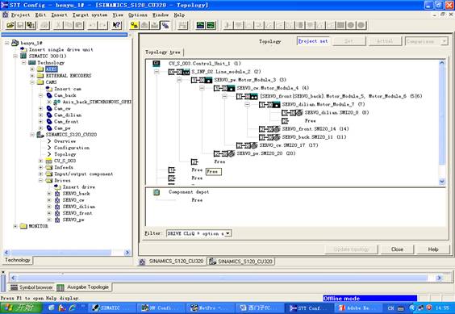Switch to the Ausgabe Topologie tab

tap(85, 287)
